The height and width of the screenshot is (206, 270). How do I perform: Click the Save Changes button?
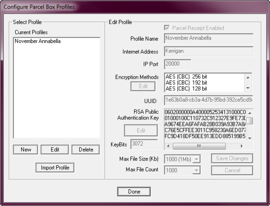[x=232, y=159]
